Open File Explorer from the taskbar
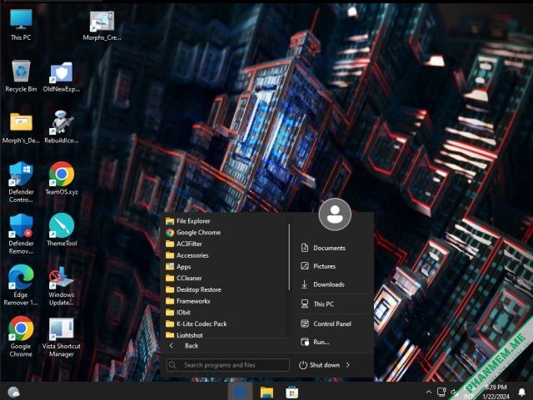533x400 pixels. tap(266, 393)
